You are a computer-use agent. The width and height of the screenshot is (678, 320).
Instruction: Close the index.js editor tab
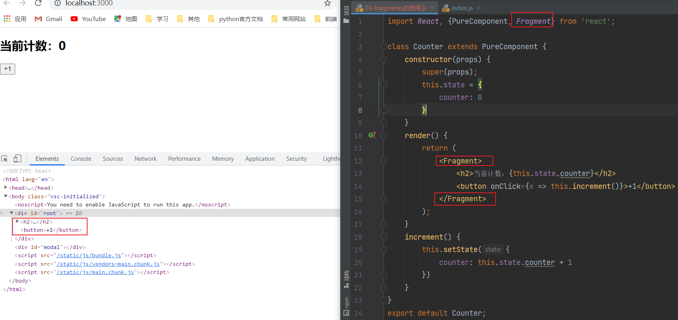point(478,8)
